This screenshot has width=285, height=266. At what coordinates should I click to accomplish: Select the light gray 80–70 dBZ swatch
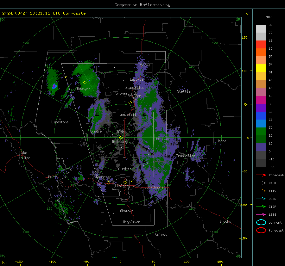tap(261, 29)
